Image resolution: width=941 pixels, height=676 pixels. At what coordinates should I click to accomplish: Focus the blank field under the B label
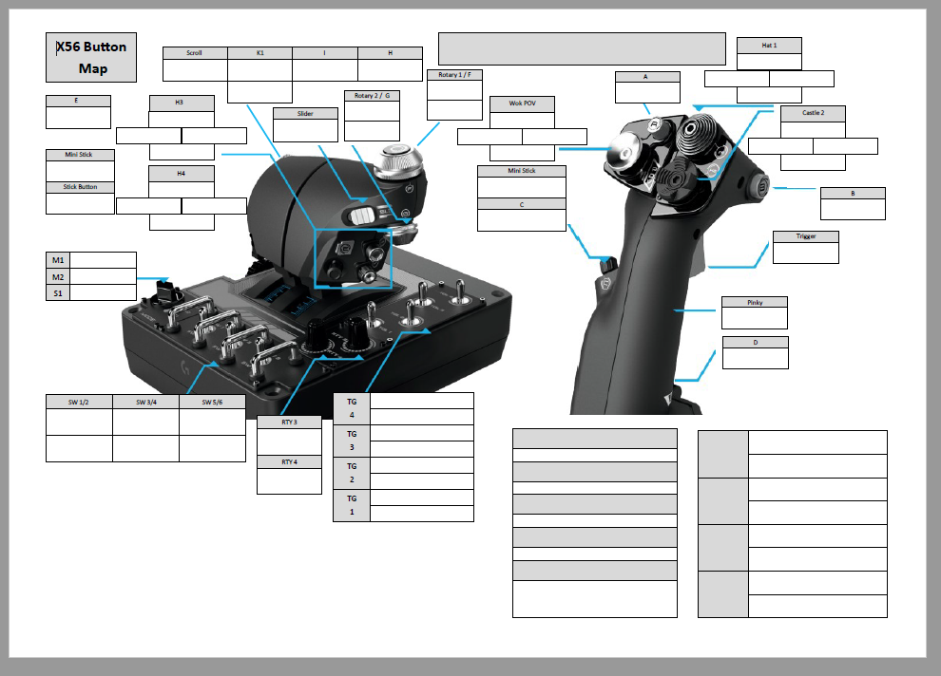[x=853, y=210]
